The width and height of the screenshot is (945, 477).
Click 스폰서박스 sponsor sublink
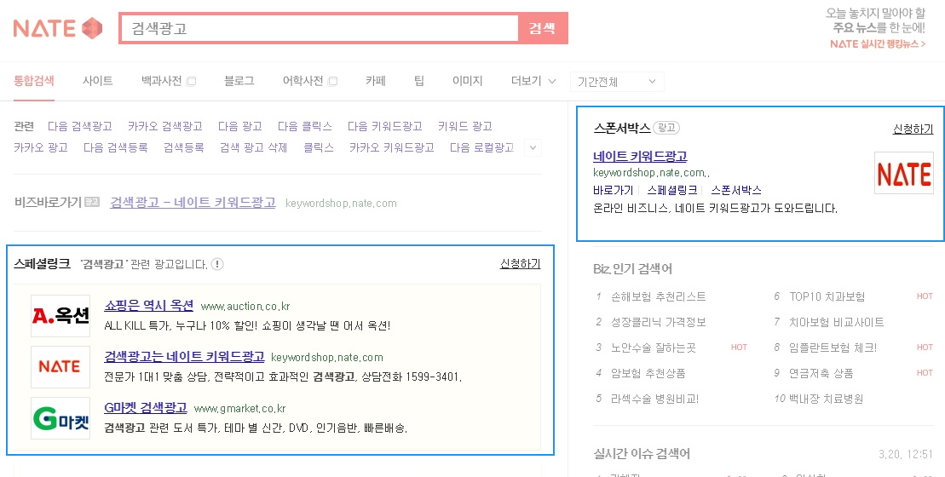pyautogui.click(x=736, y=190)
